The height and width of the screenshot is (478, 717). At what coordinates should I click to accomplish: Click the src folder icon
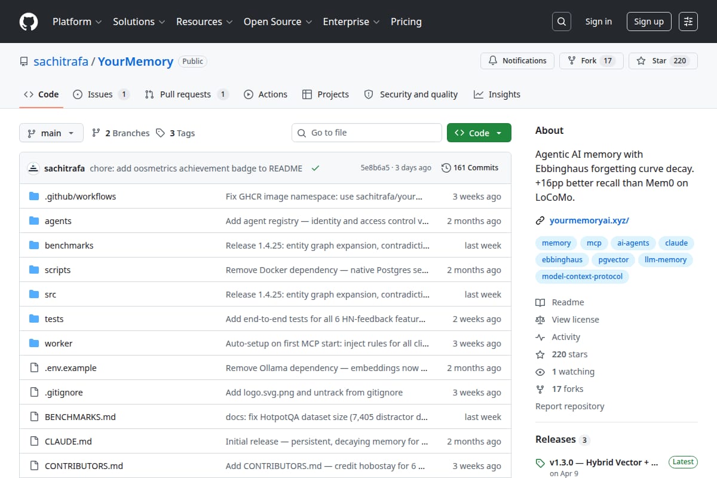point(34,295)
